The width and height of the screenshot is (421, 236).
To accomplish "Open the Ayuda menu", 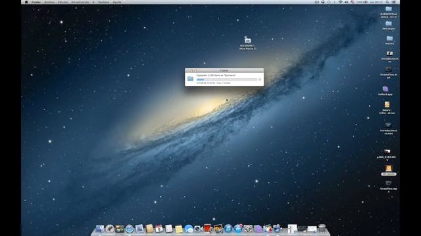I will pyautogui.click(x=117, y=2).
